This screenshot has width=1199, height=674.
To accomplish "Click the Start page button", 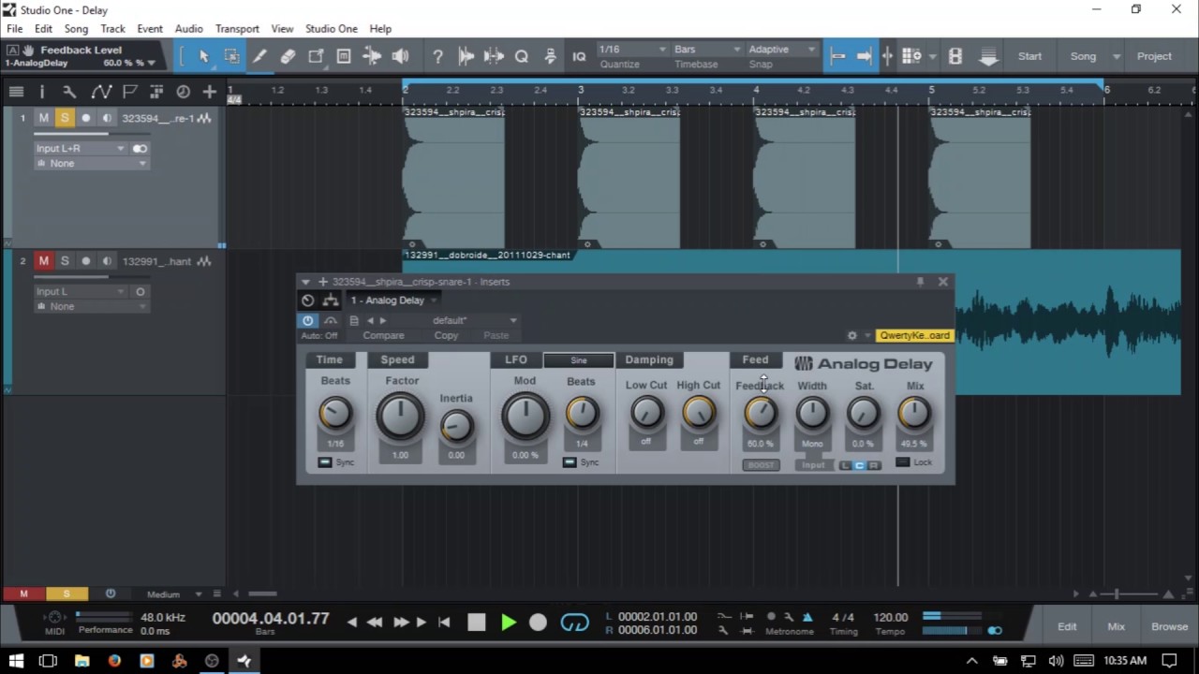I will pyautogui.click(x=1029, y=56).
